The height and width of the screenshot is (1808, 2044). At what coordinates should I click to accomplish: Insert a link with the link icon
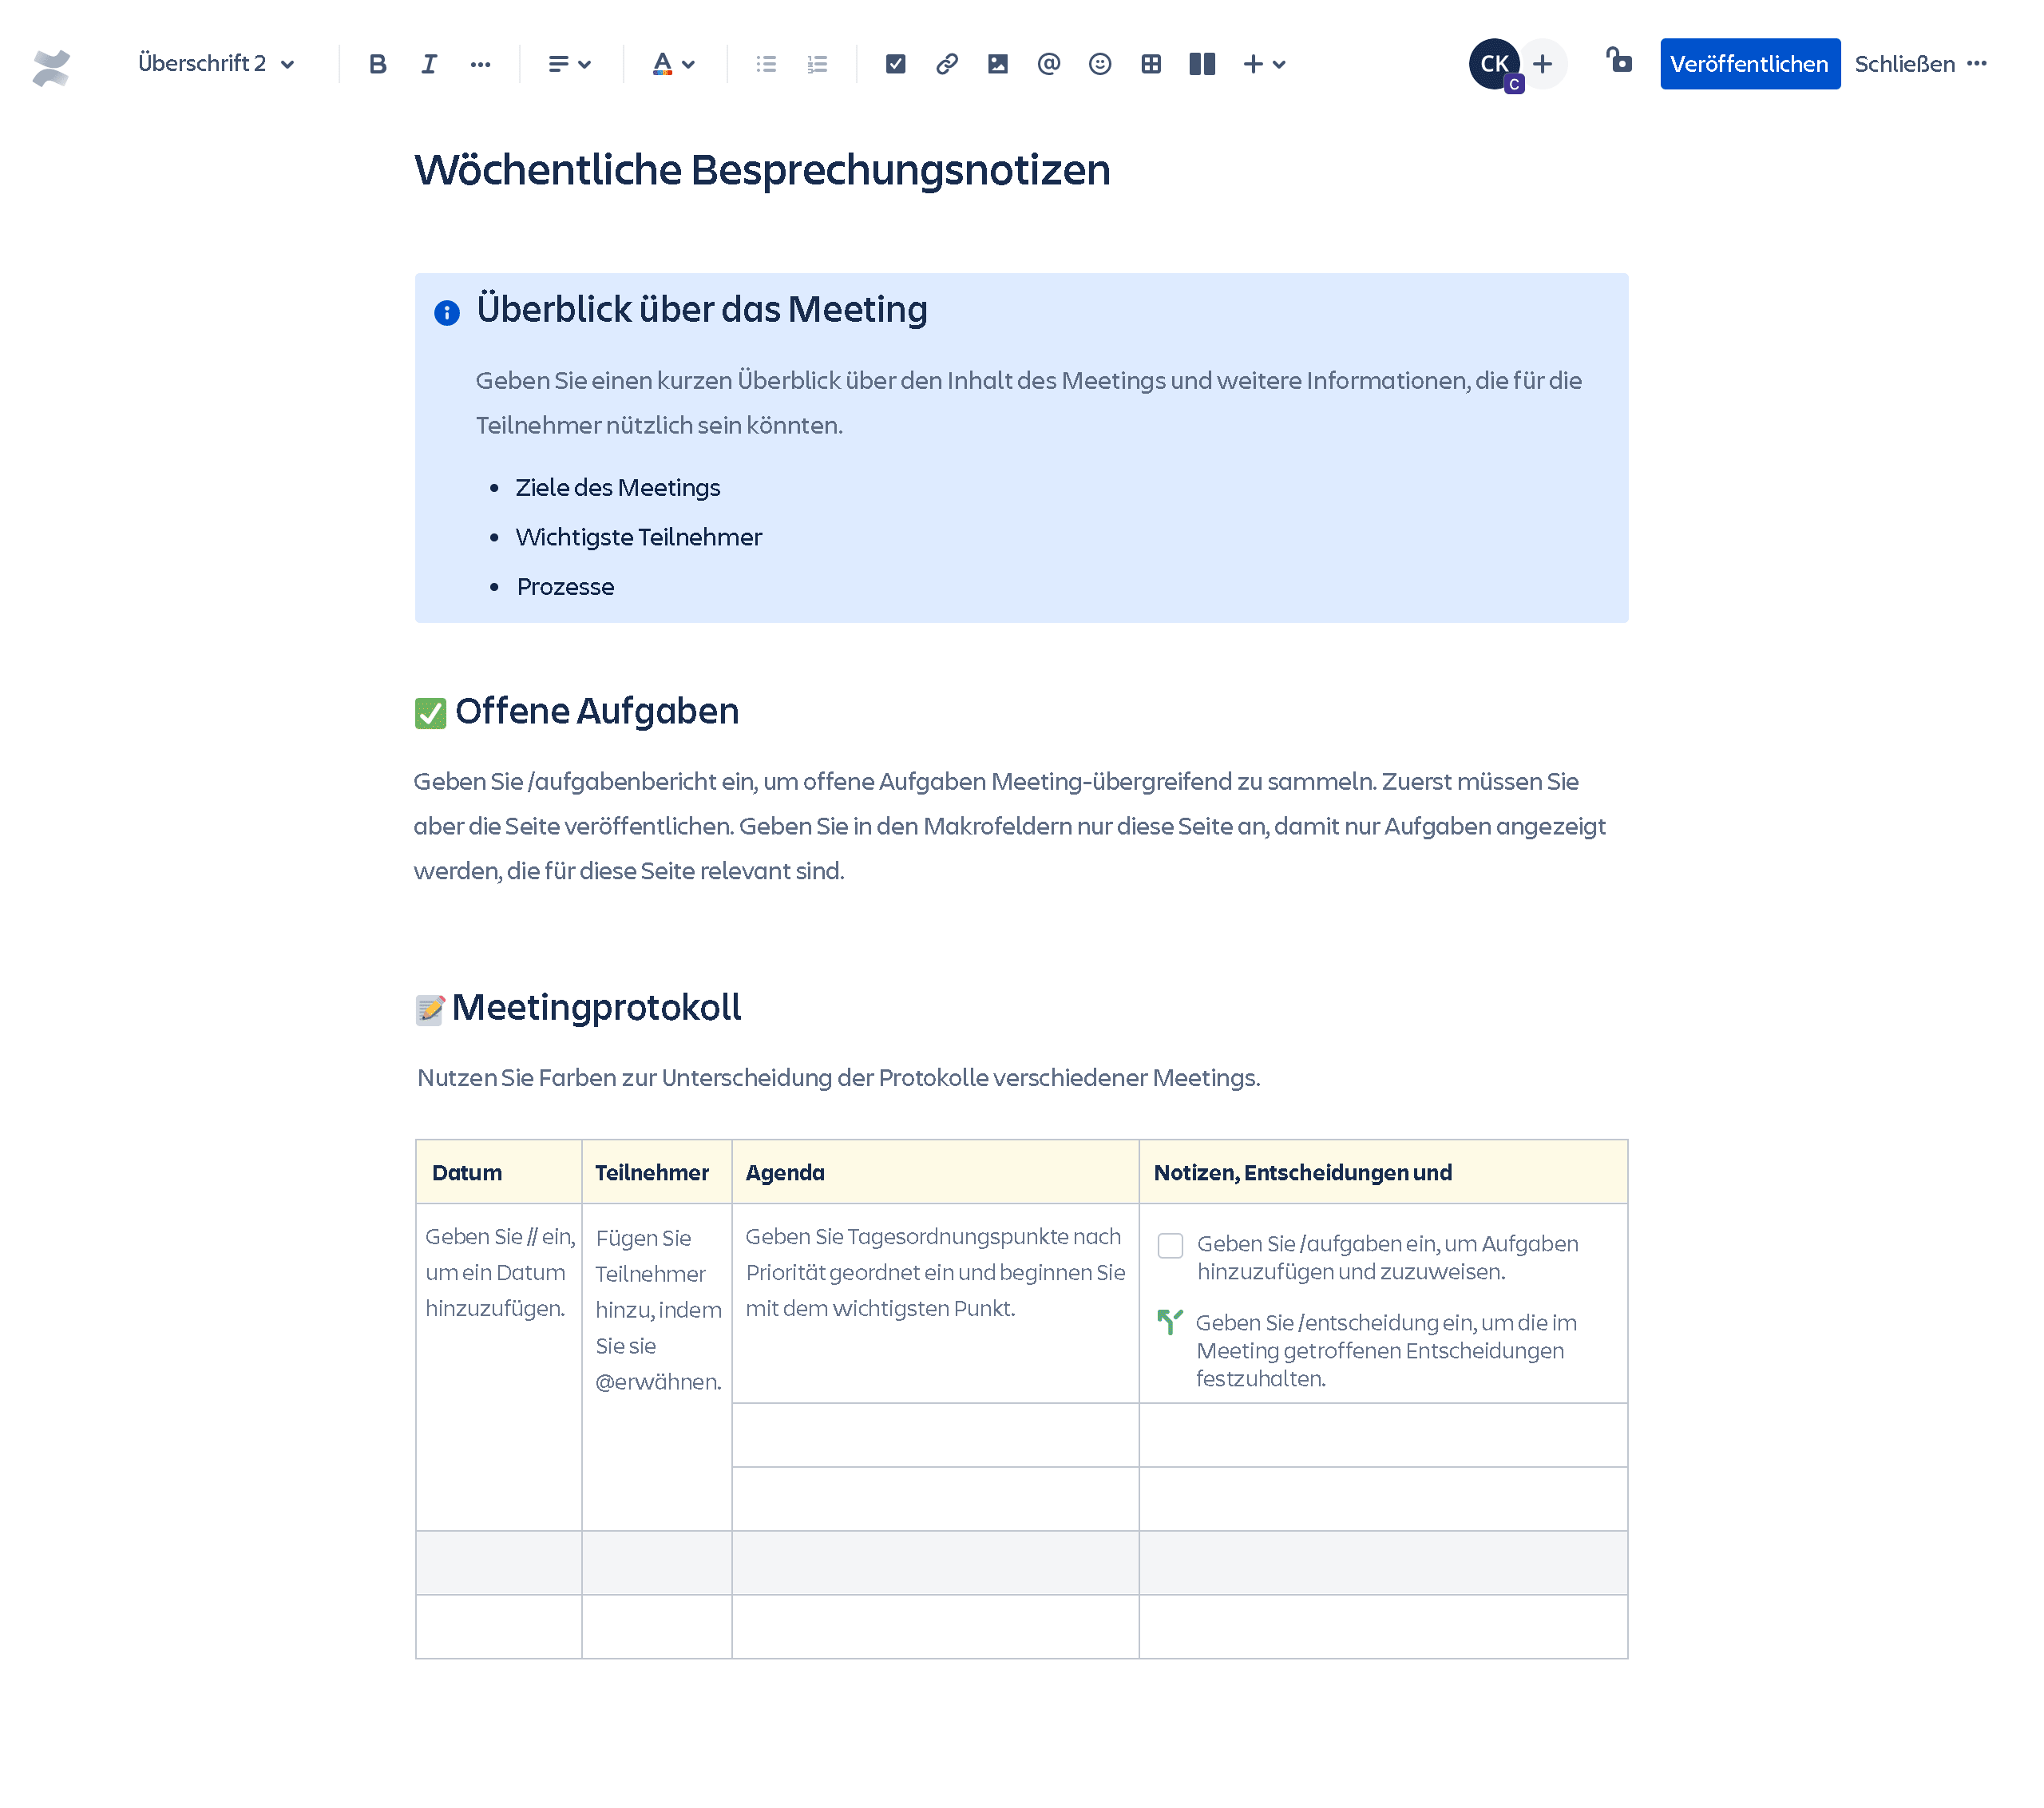[946, 64]
